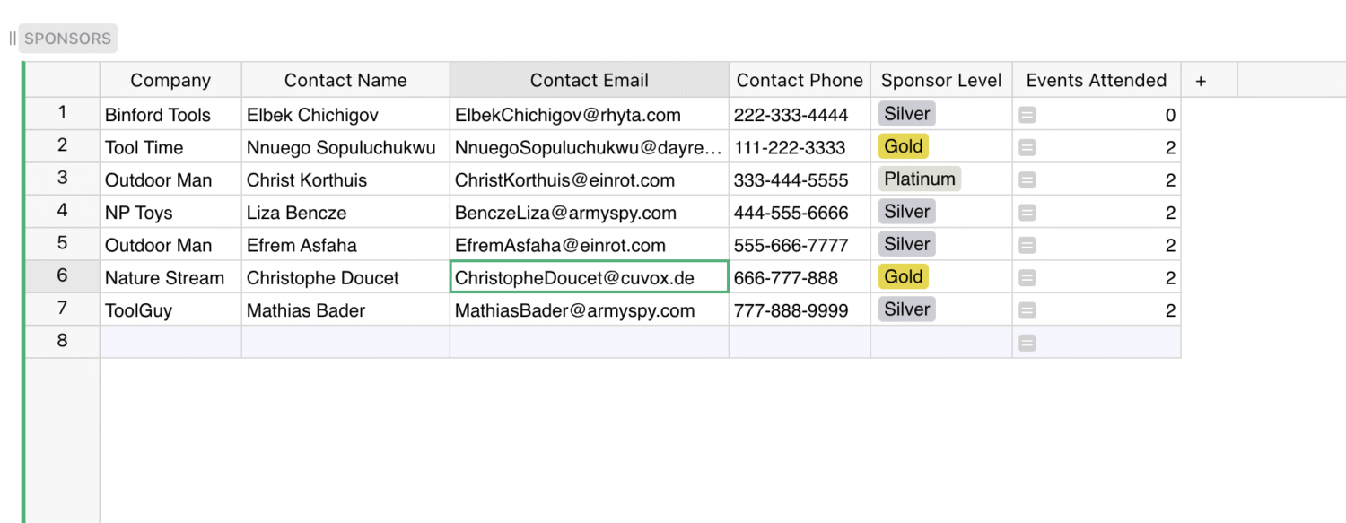Click formula icon in empty row 8
Screen dimensions: 1346x523
(1027, 343)
